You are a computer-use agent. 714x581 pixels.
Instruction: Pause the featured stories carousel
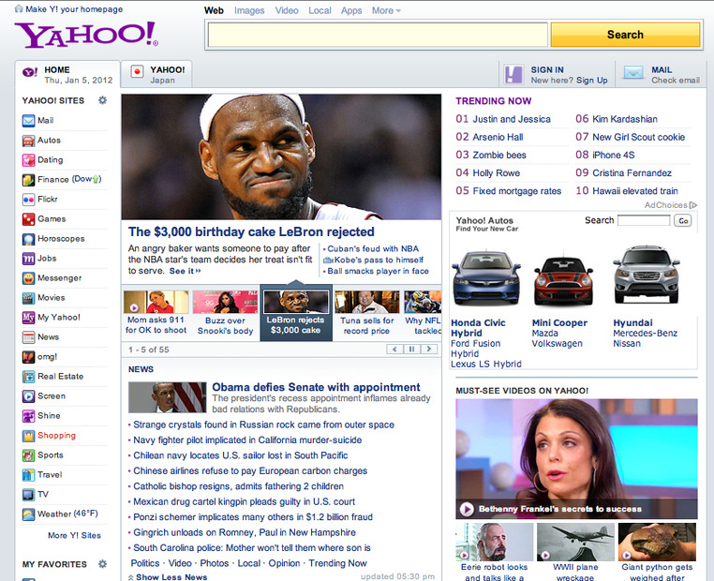click(x=411, y=350)
